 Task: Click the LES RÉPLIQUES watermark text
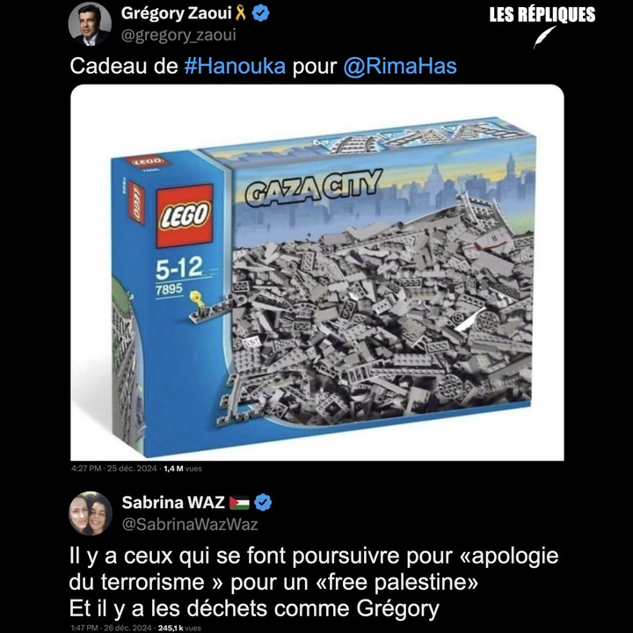(x=542, y=15)
